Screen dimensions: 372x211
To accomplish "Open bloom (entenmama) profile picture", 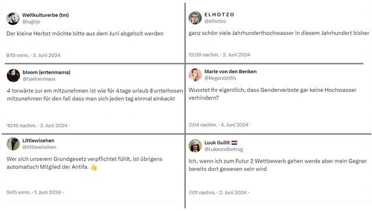I will 13,76.
